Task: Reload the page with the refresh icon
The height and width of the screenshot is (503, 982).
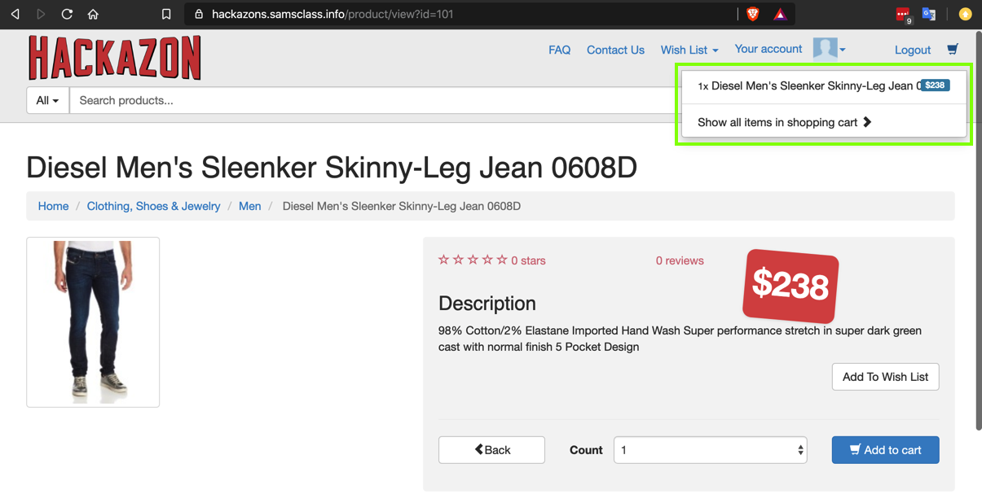Action: click(67, 14)
